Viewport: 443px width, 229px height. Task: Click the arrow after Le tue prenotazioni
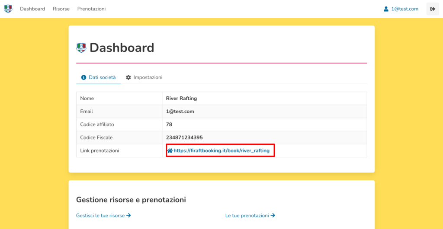coord(273,215)
